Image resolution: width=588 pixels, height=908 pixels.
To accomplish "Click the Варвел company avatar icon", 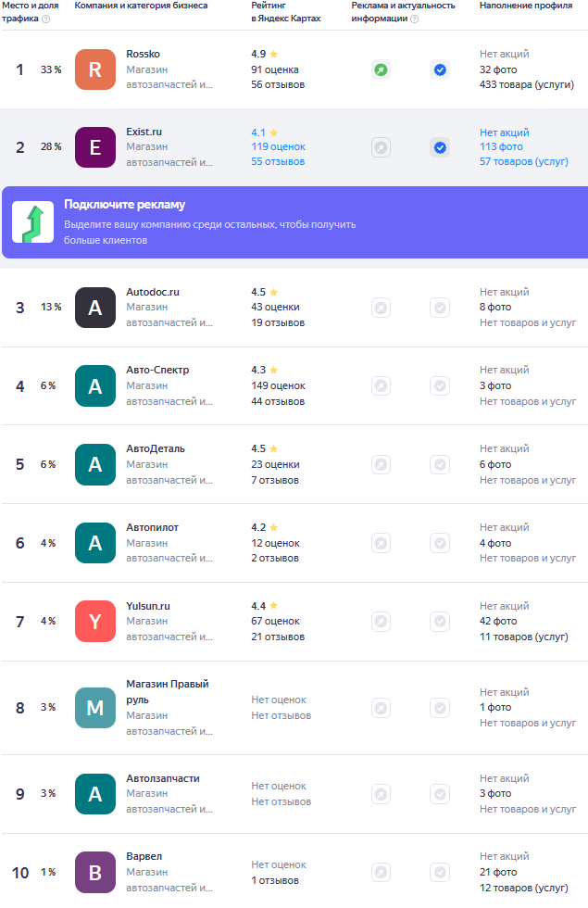I will (x=94, y=872).
